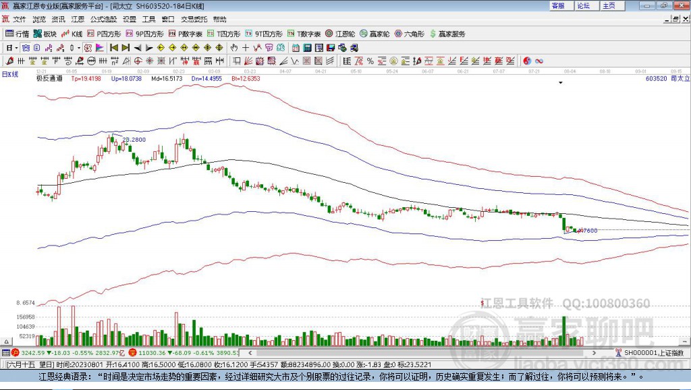Click the 日K线 label
Viewport: 691px width, 390px height.
[x=10, y=74]
